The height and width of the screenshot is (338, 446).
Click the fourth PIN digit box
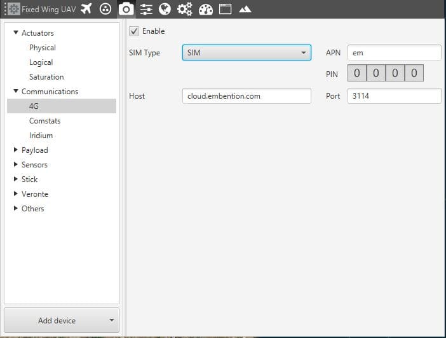414,73
